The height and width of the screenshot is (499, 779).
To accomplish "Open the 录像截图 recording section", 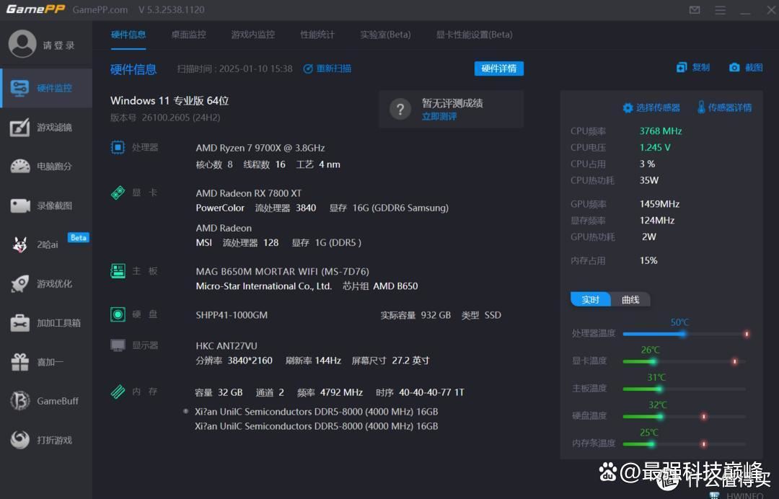I will coord(46,206).
